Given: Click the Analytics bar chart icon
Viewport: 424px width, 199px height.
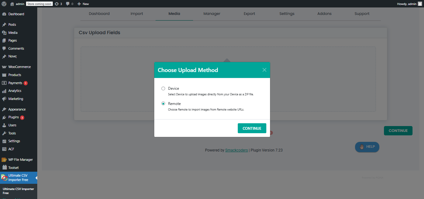Looking at the screenshot, I should pyautogui.click(x=4, y=91).
